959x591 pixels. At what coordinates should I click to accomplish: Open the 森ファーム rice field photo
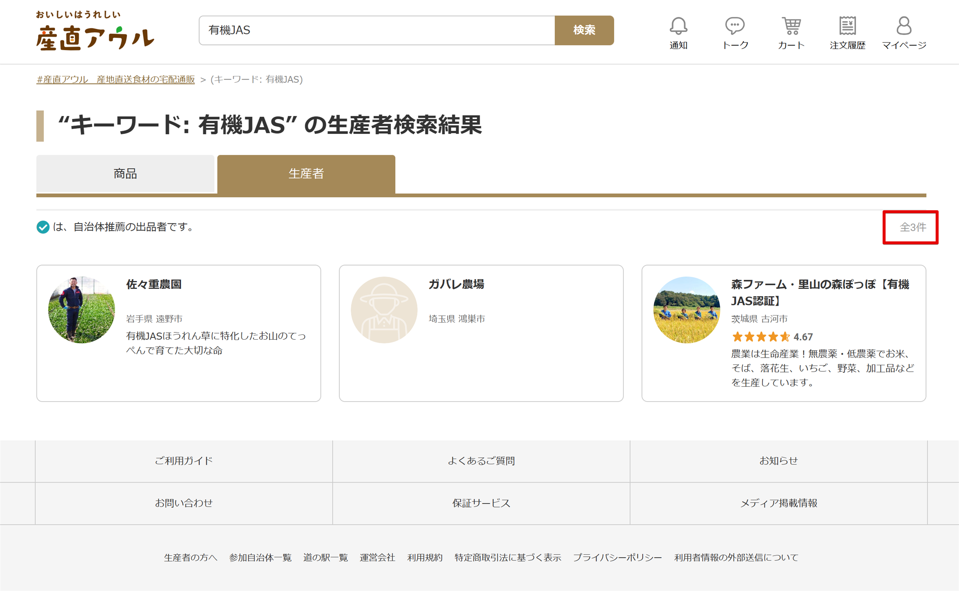point(686,310)
